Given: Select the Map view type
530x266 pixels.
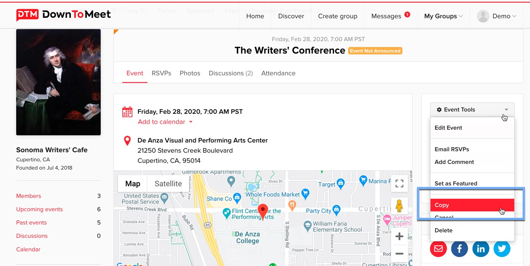Looking at the screenshot, I should pos(132,184).
